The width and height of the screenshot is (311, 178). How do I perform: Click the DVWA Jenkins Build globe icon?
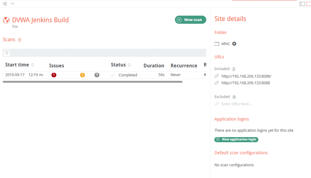pyautogui.click(x=6, y=20)
